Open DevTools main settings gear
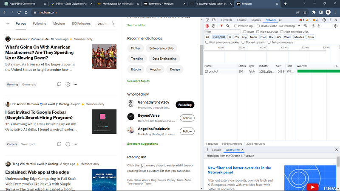 click(x=324, y=20)
